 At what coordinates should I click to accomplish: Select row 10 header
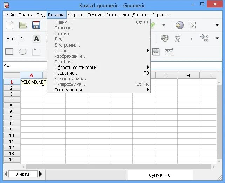[12, 135]
